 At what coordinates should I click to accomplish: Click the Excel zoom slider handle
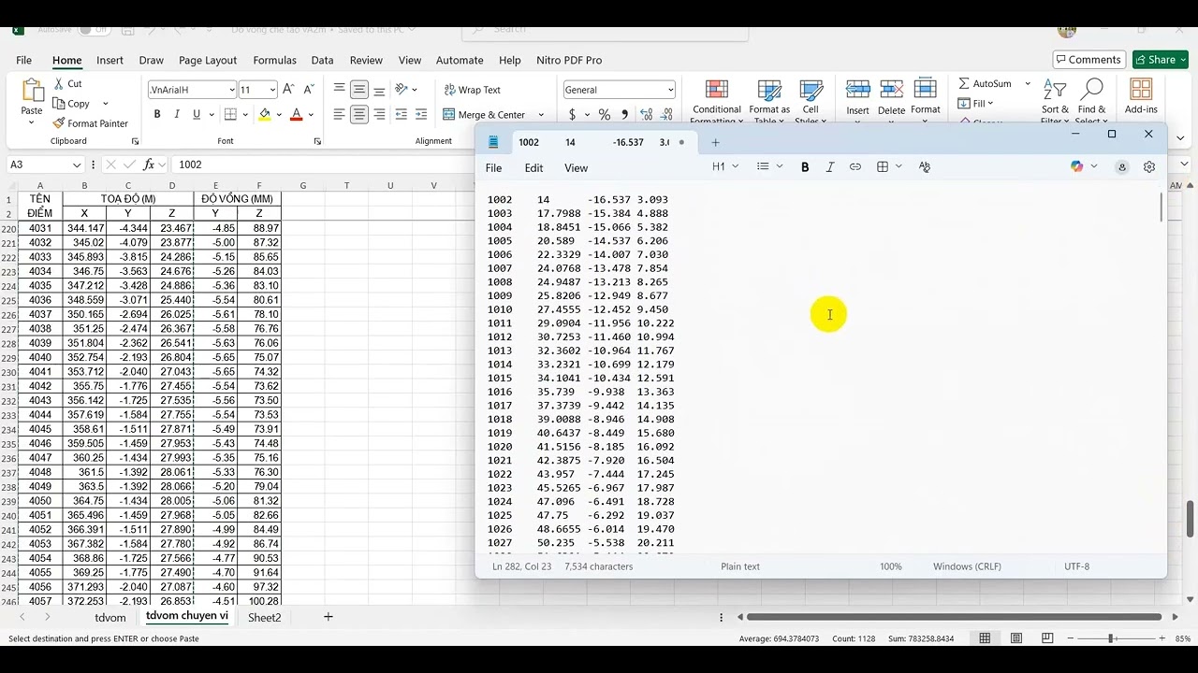pos(1111,638)
